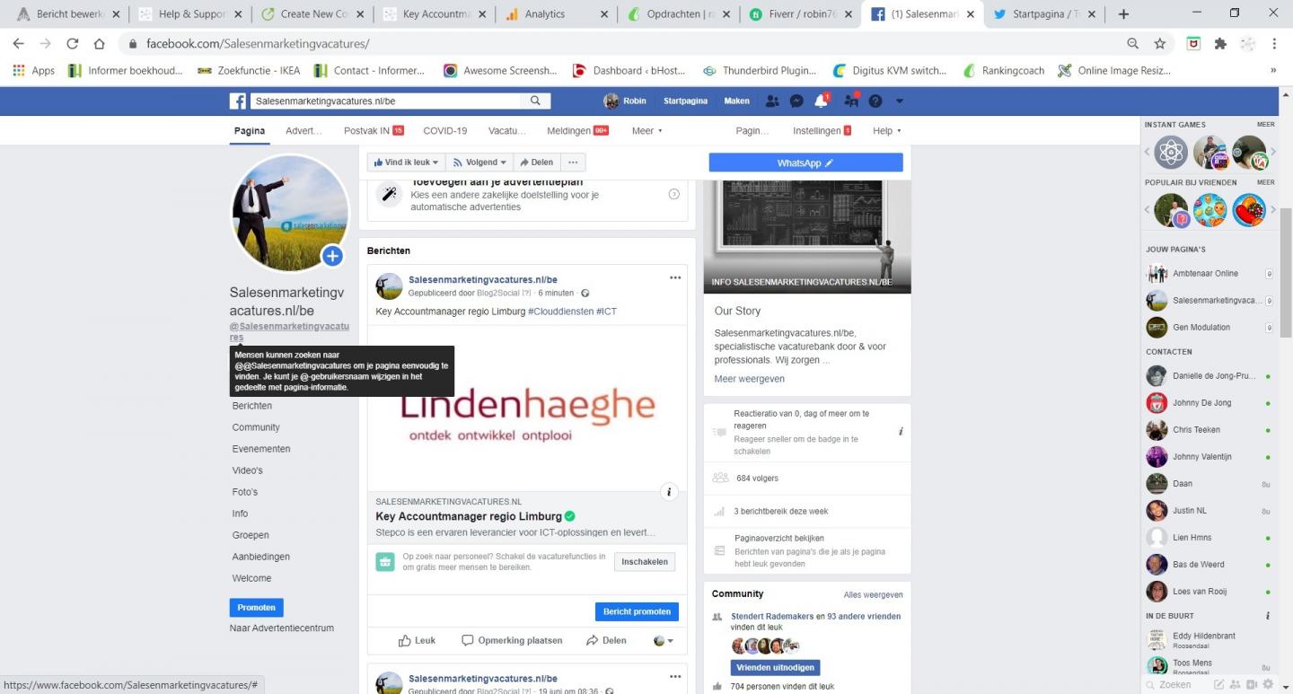Click the Chrome address bar
Screen dimensions: 1293x694
tap(629, 44)
